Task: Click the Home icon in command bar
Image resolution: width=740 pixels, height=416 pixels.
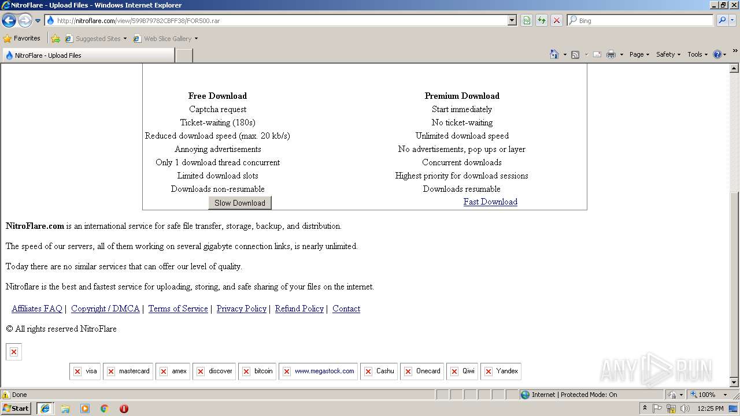Action: (554, 54)
